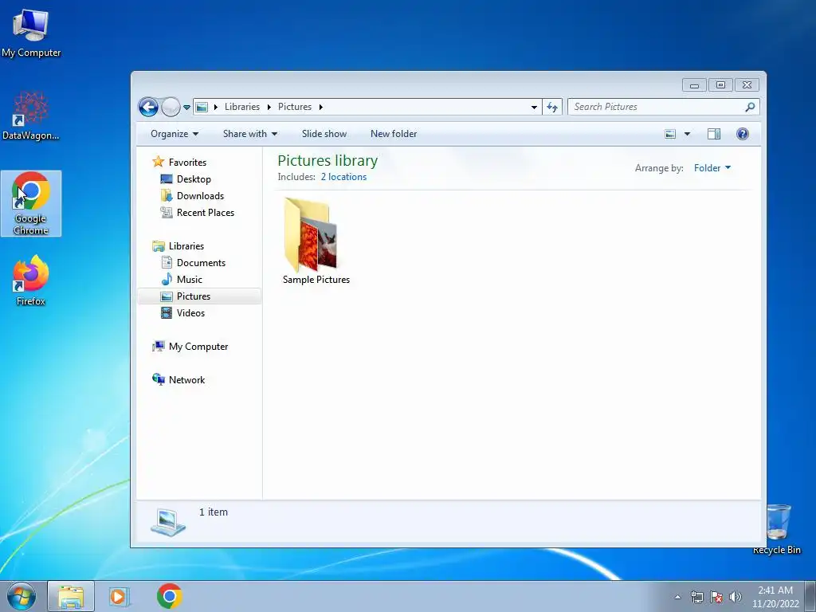This screenshot has width=816, height=612.
Task: Click the 1 item status text
Action: click(x=214, y=512)
